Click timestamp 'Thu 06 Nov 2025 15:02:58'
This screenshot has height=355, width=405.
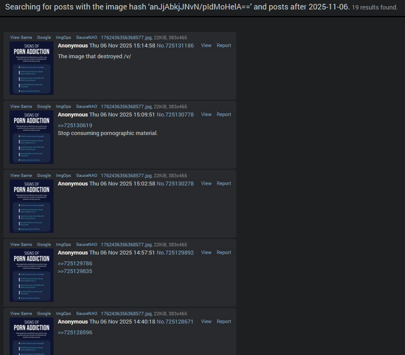tap(122, 184)
